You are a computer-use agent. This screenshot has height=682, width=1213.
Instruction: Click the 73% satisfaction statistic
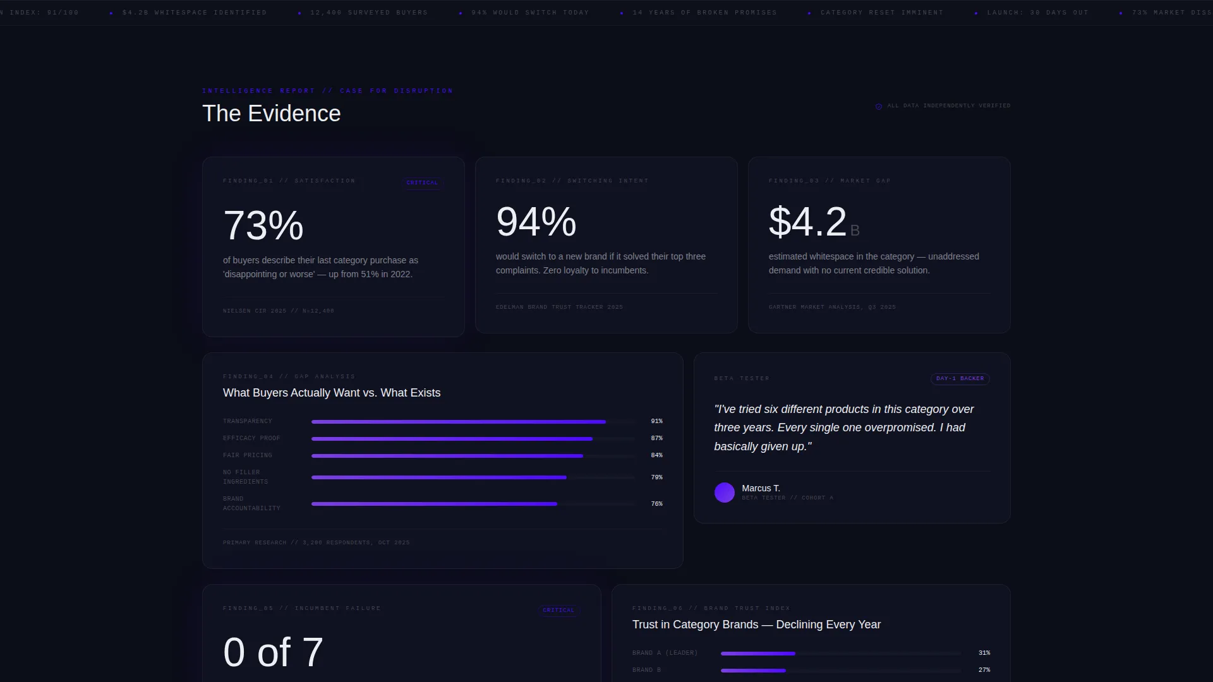(x=263, y=225)
